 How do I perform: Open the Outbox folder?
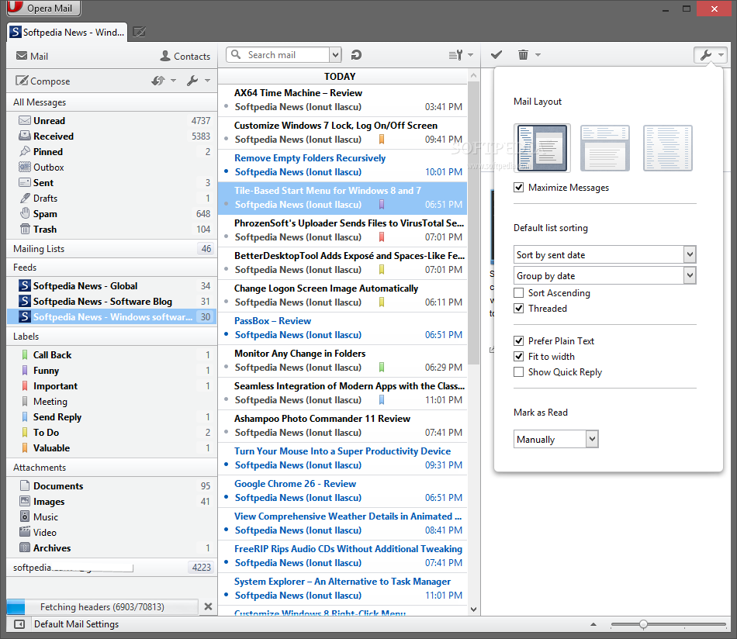click(112, 168)
